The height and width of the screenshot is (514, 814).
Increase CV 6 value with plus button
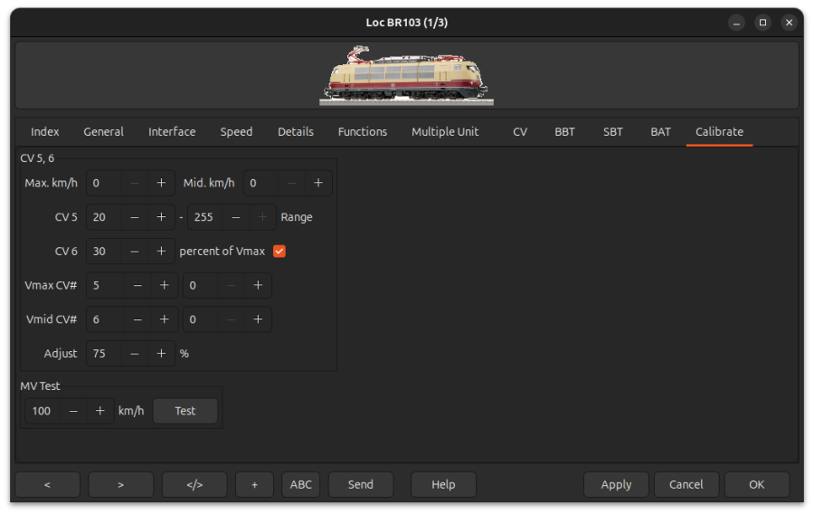pyautogui.click(x=161, y=252)
